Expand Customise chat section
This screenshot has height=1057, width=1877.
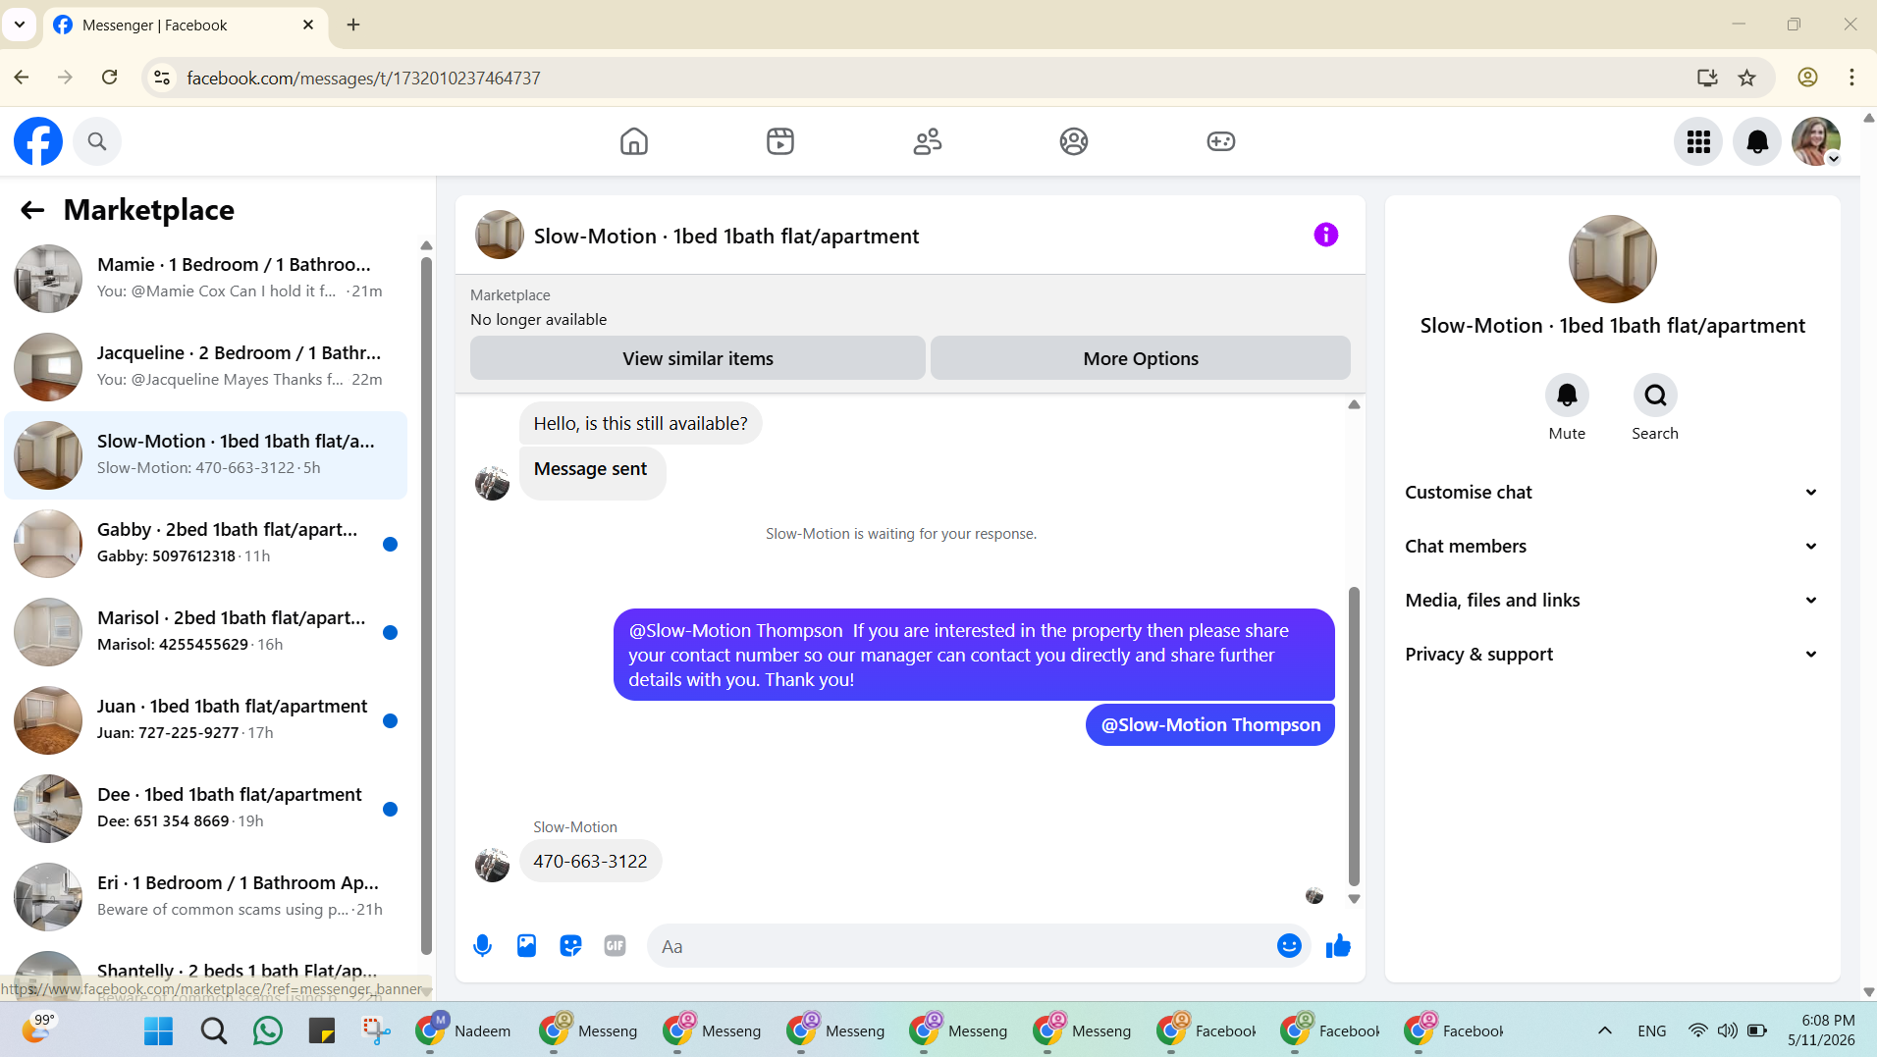pyautogui.click(x=1612, y=493)
